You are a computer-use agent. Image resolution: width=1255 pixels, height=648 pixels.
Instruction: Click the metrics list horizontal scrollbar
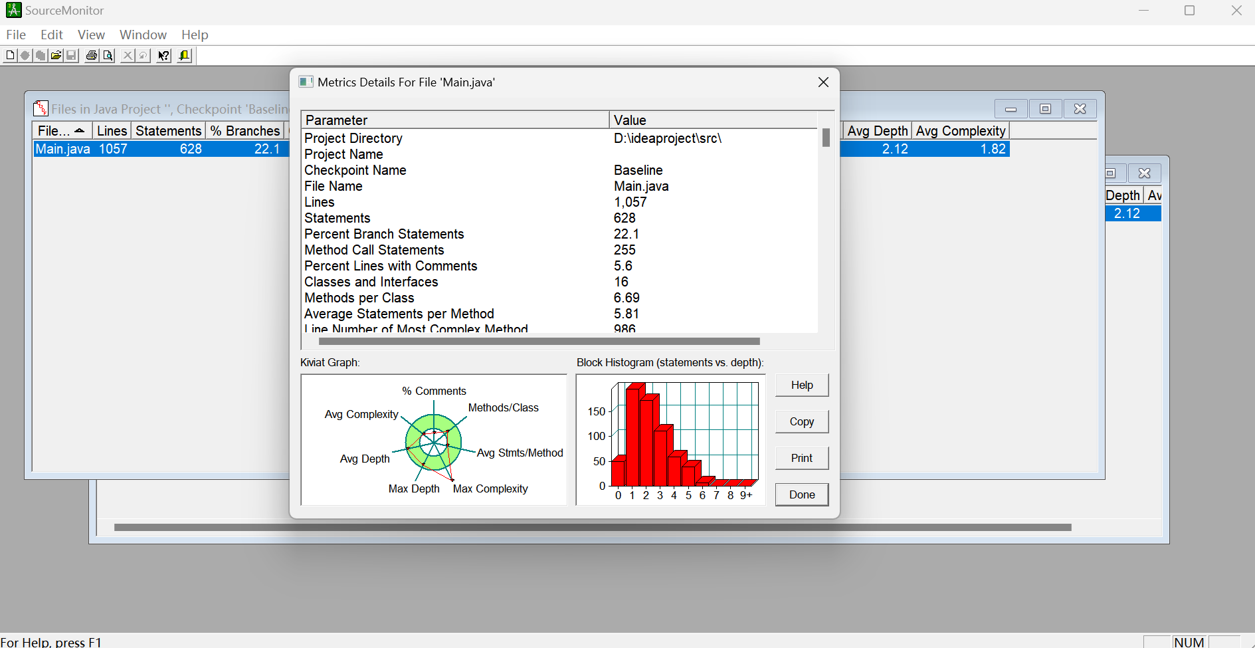point(539,342)
